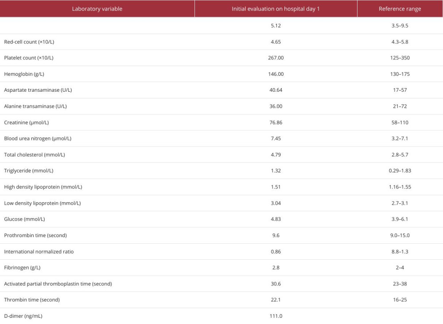This screenshot has width=443, height=324.
Task: Click the 'High density lipoprotein (mmol/L)' label
Action: (x=43, y=187)
